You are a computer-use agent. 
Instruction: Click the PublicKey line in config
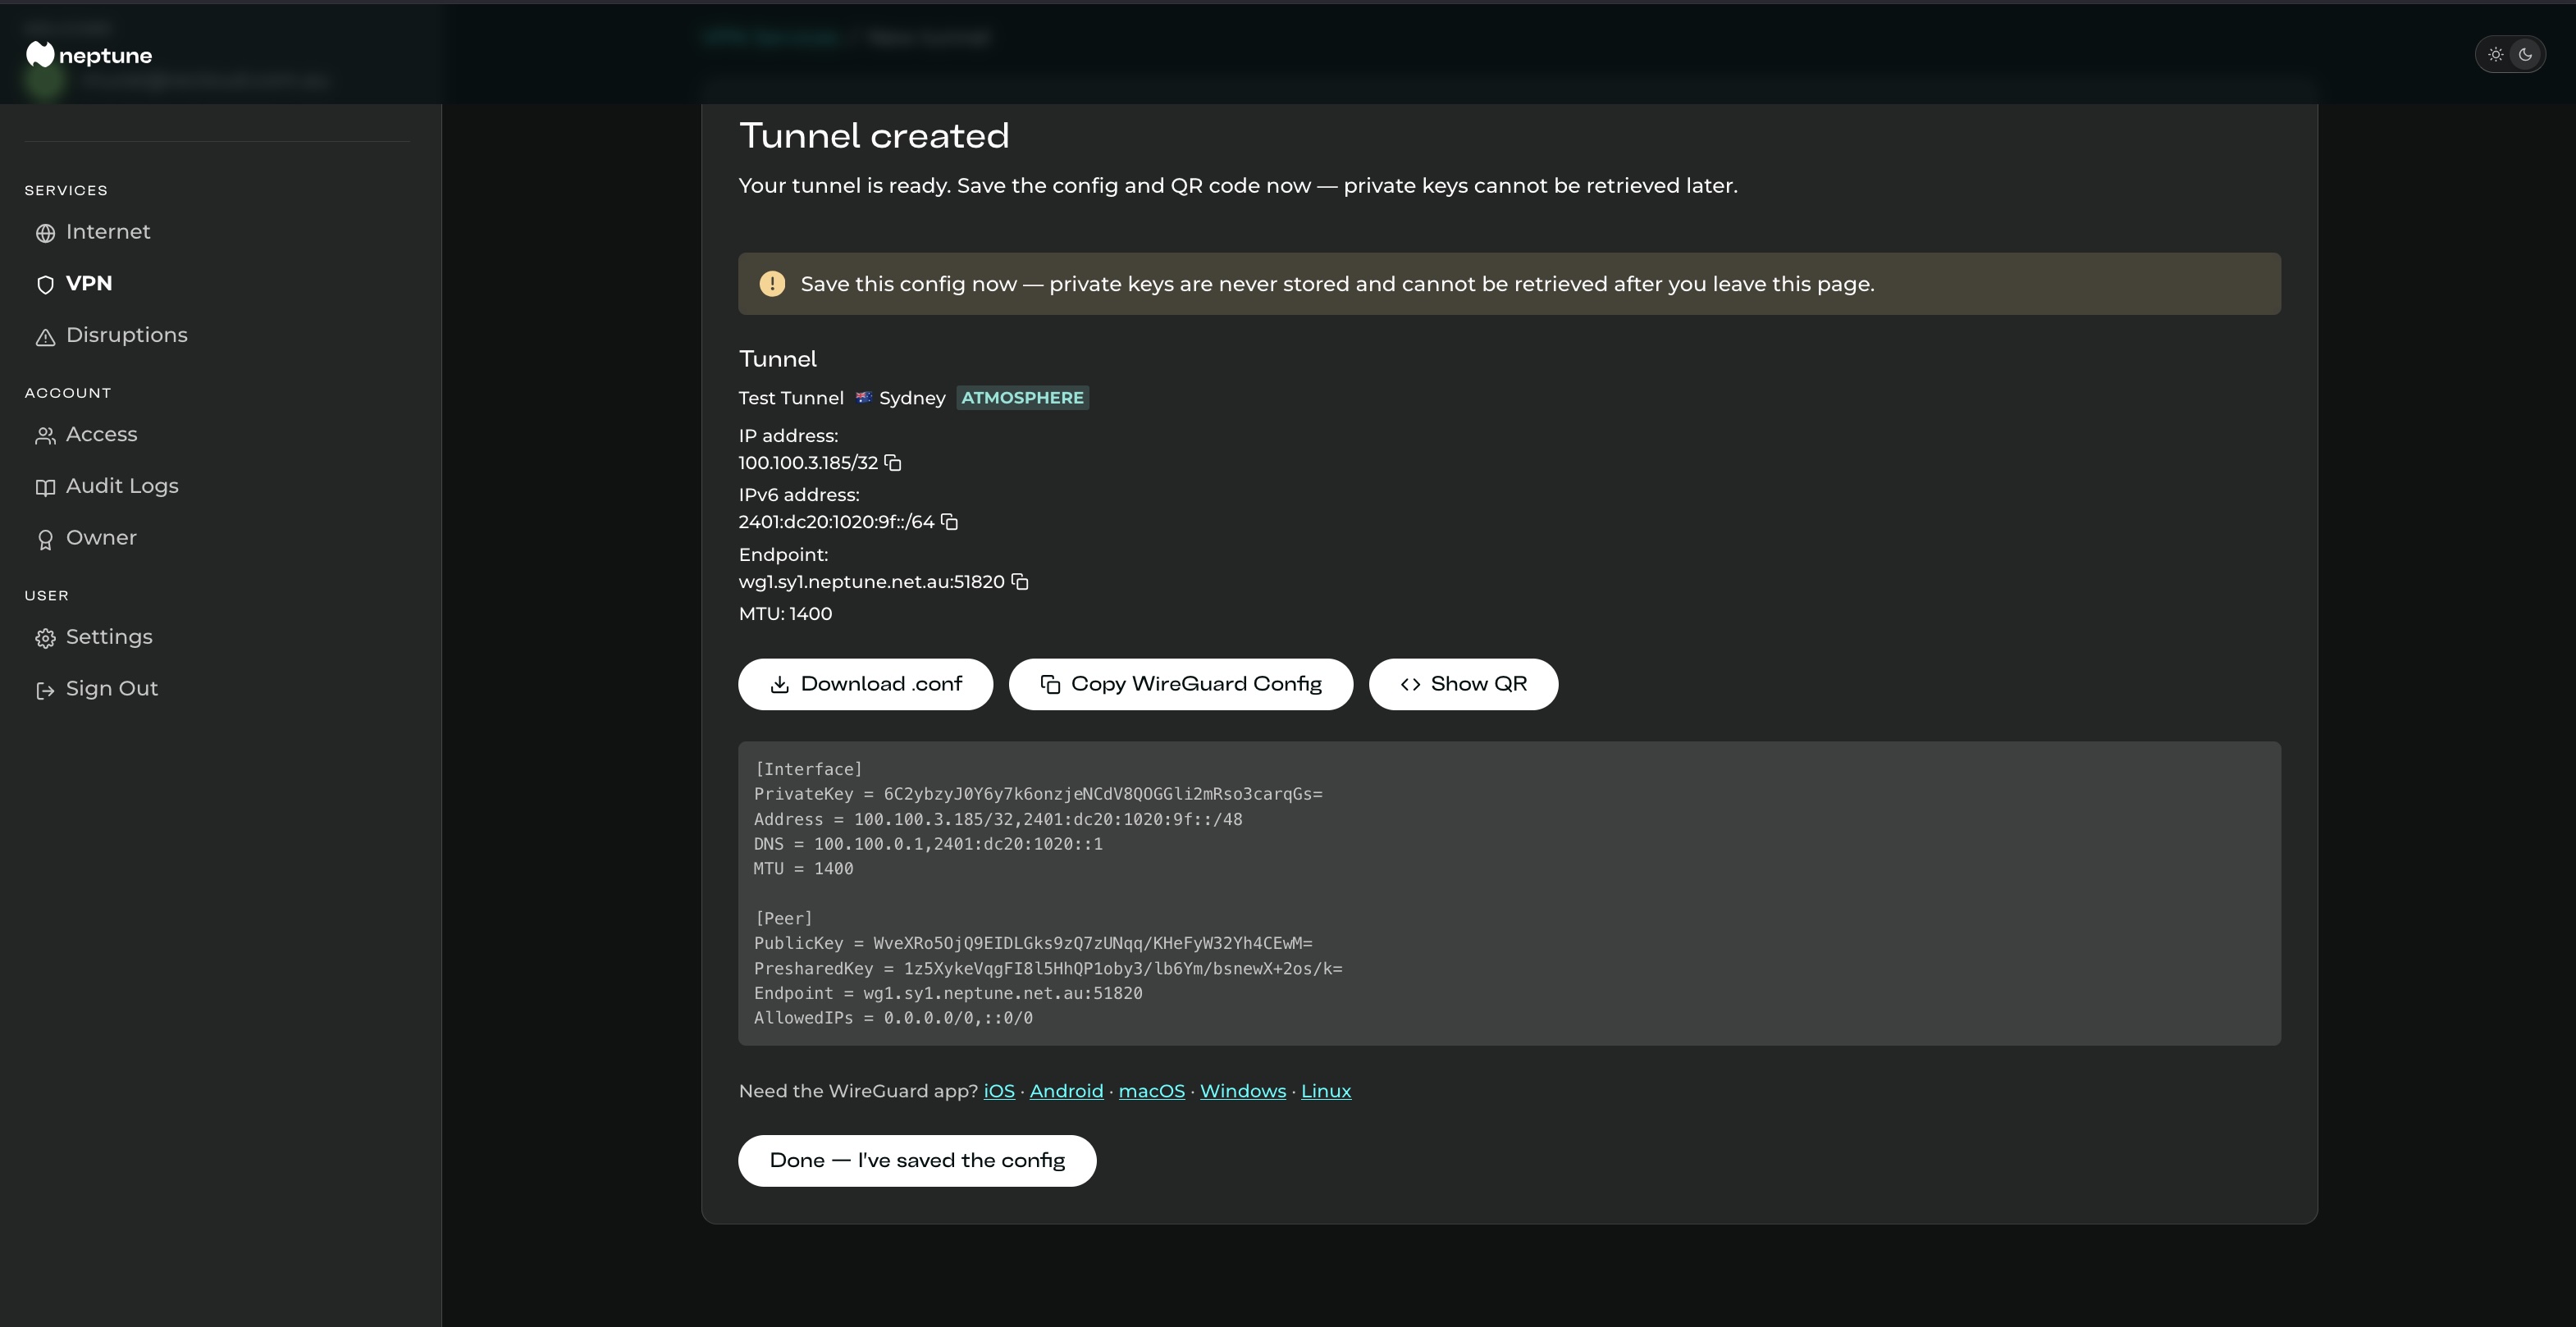1033,944
